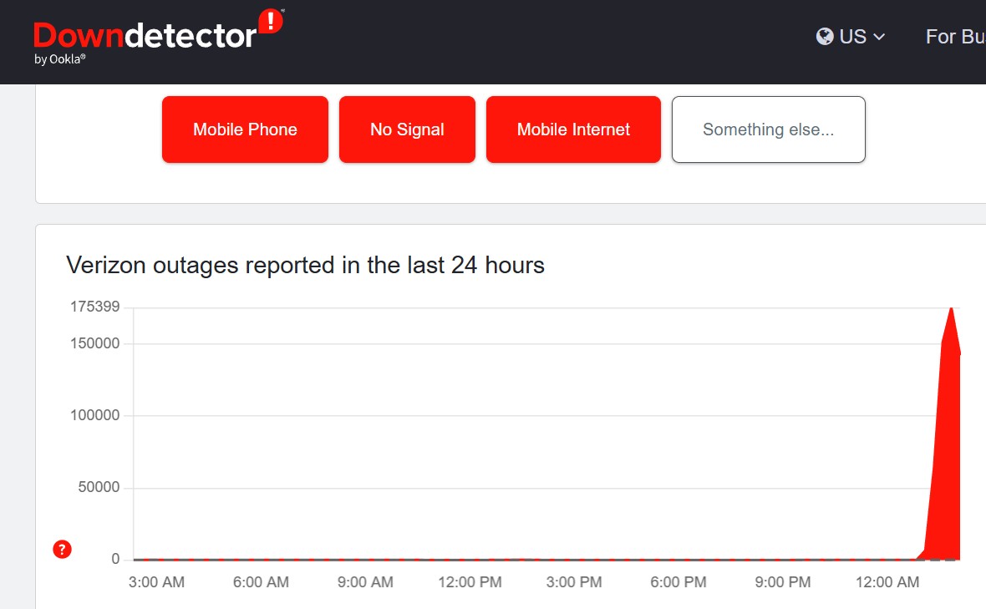Expand the US country chevron
This screenshot has width=986, height=609.
(x=879, y=37)
